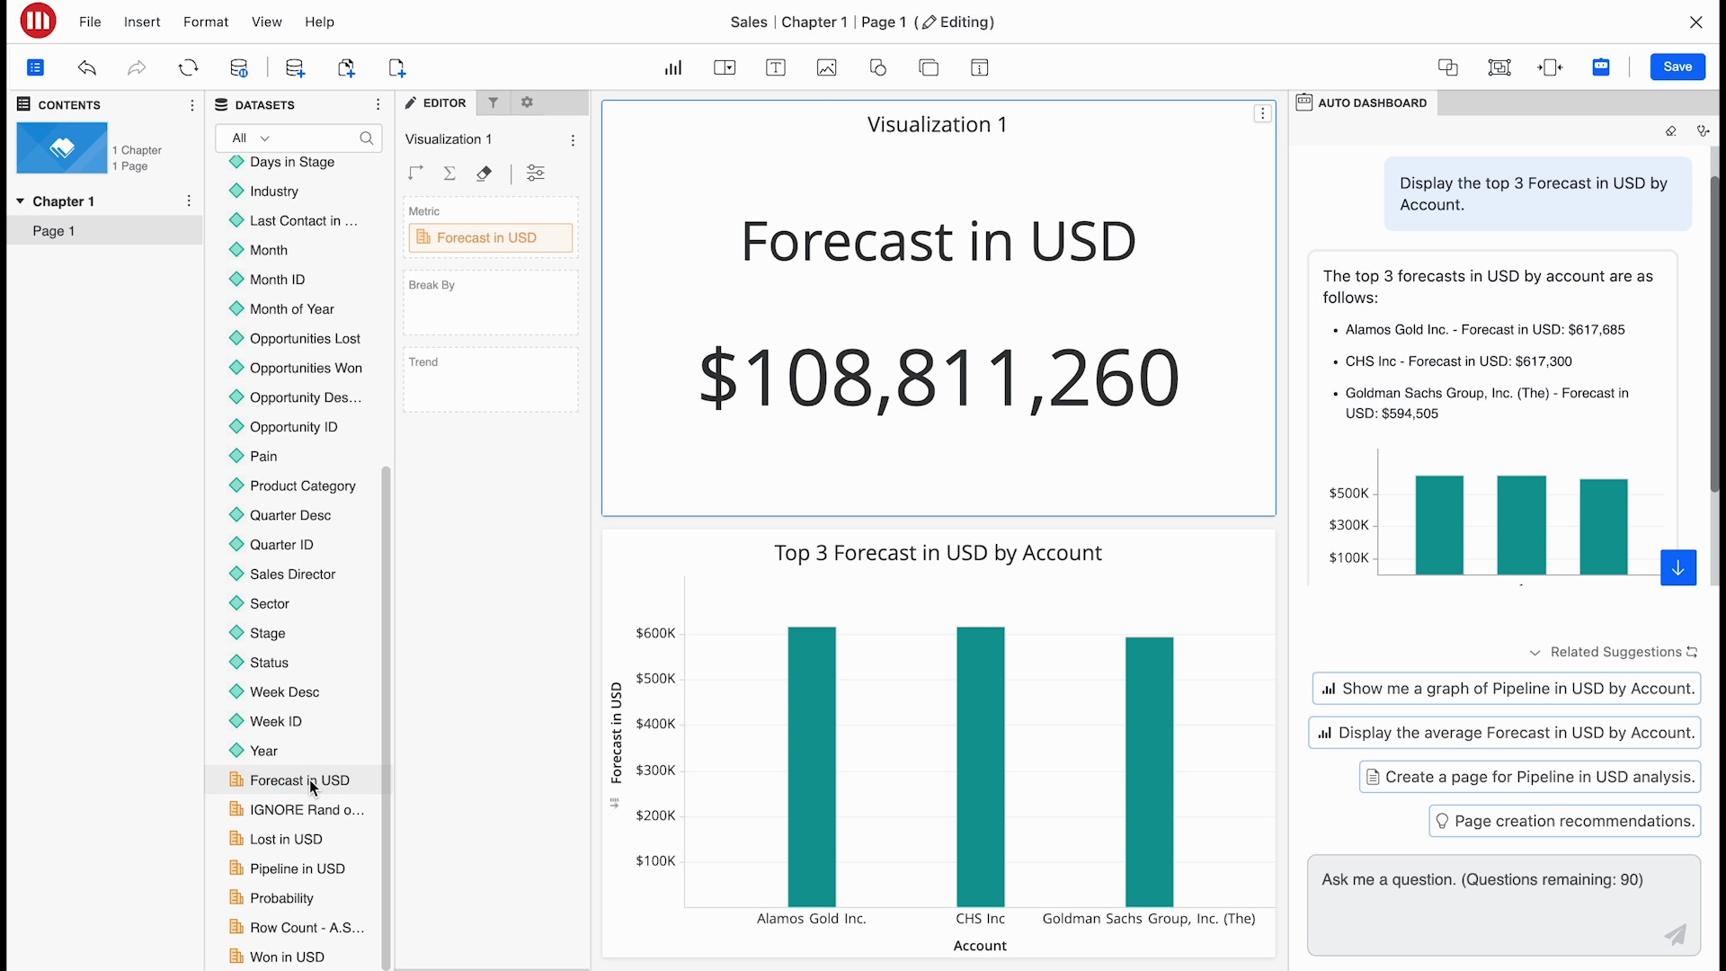The height and width of the screenshot is (971, 1726).
Task: Collapse the Related Suggestions section
Action: click(1535, 653)
